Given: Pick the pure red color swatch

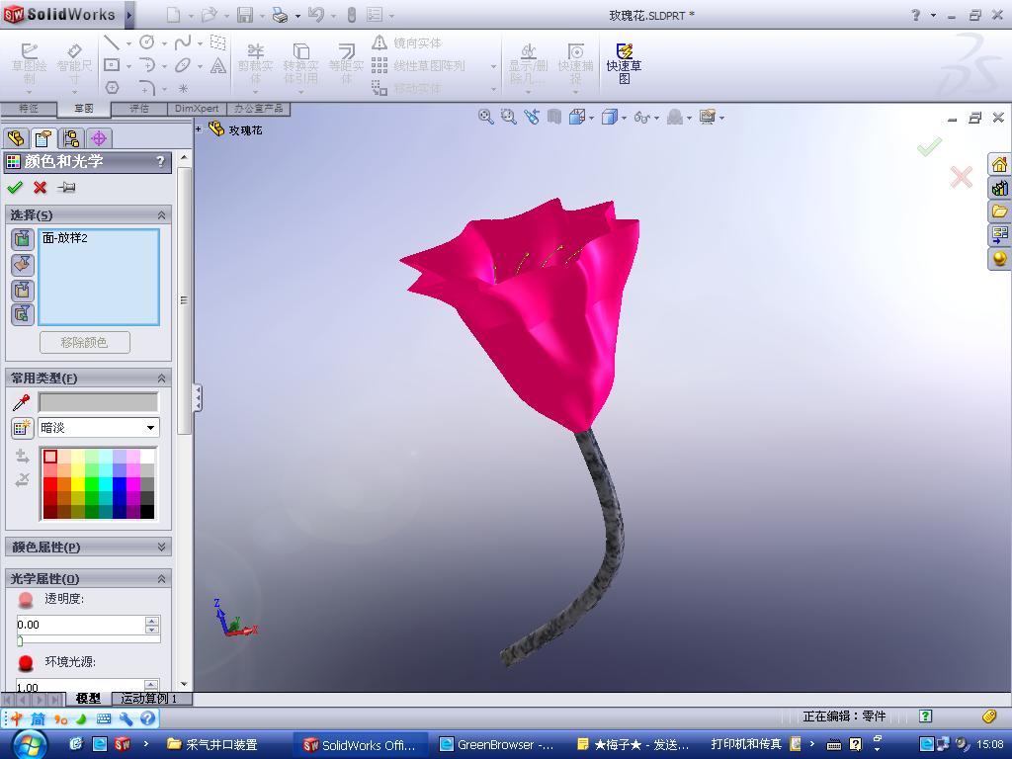Looking at the screenshot, I should (x=50, y=484).
